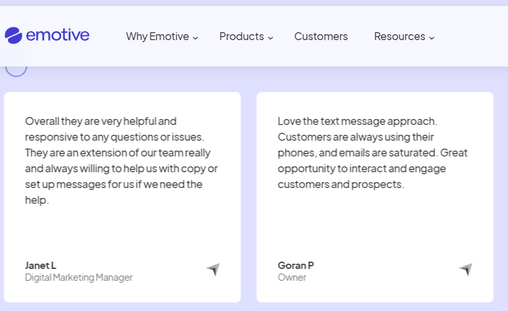Click Goran P's testimonial text
Screen dimensions: 508x311
point(372,153)
